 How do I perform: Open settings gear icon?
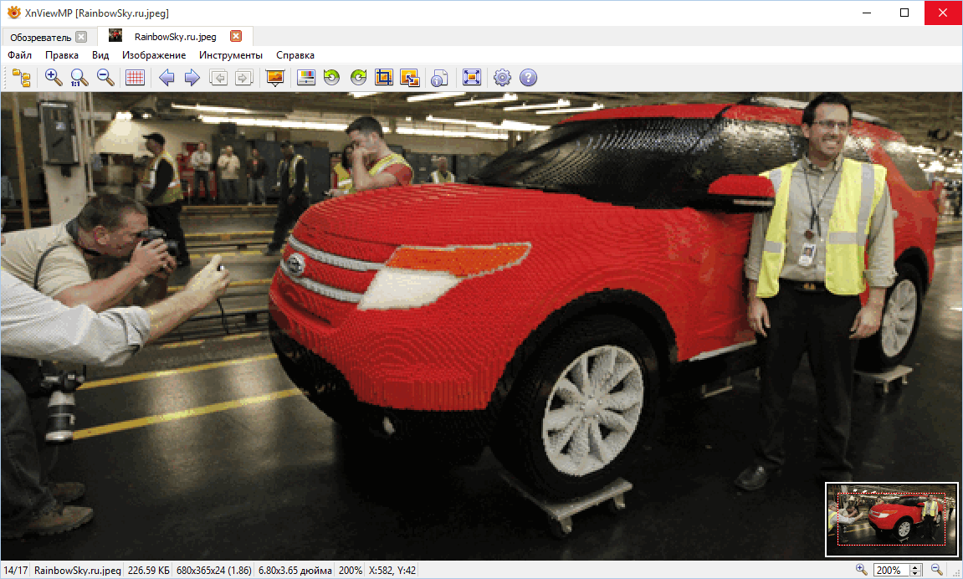pos(502,78)
